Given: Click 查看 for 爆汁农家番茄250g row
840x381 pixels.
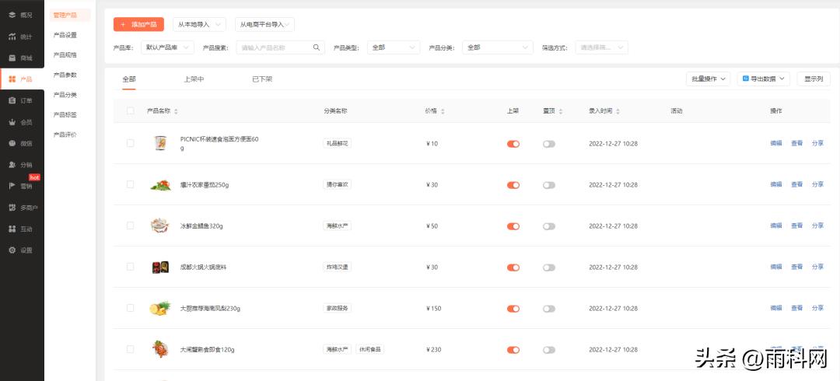Looking at the screenshot, I should pos(796,184).
